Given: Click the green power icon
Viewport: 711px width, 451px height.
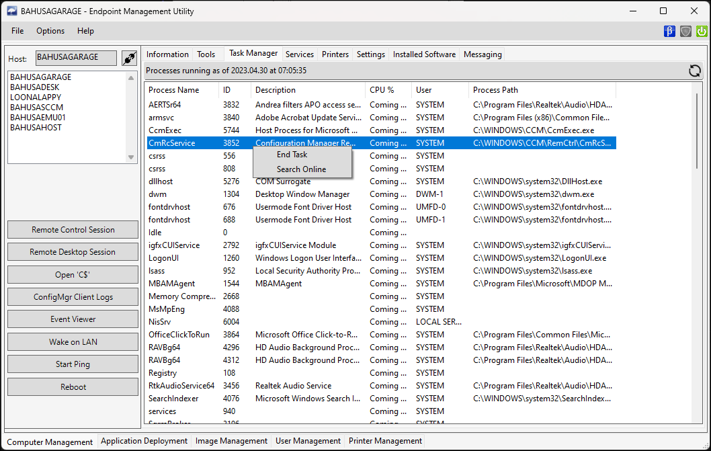Looking at the screenshot, I should (702, 32).
